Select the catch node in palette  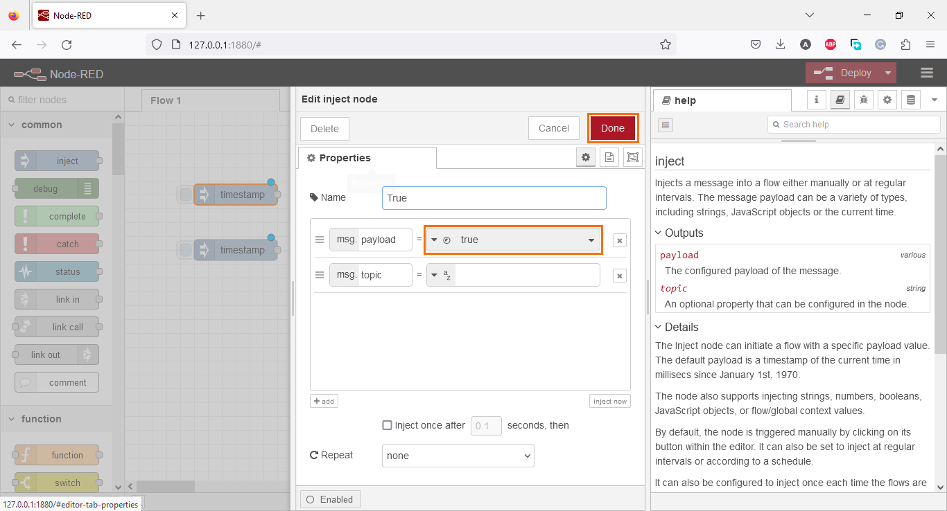coord(57,244)
